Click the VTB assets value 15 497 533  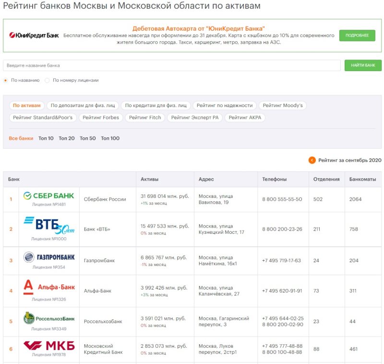pyautogui.click(x=165, y=226)
